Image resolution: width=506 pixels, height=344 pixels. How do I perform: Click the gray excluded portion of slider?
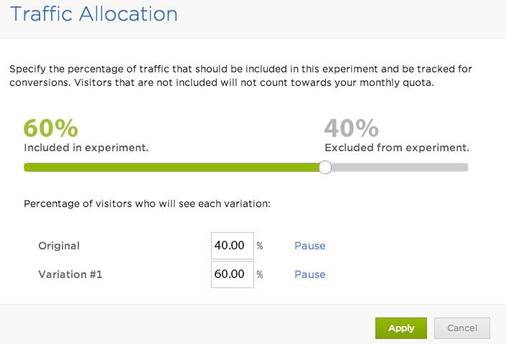tap(399, 168)
